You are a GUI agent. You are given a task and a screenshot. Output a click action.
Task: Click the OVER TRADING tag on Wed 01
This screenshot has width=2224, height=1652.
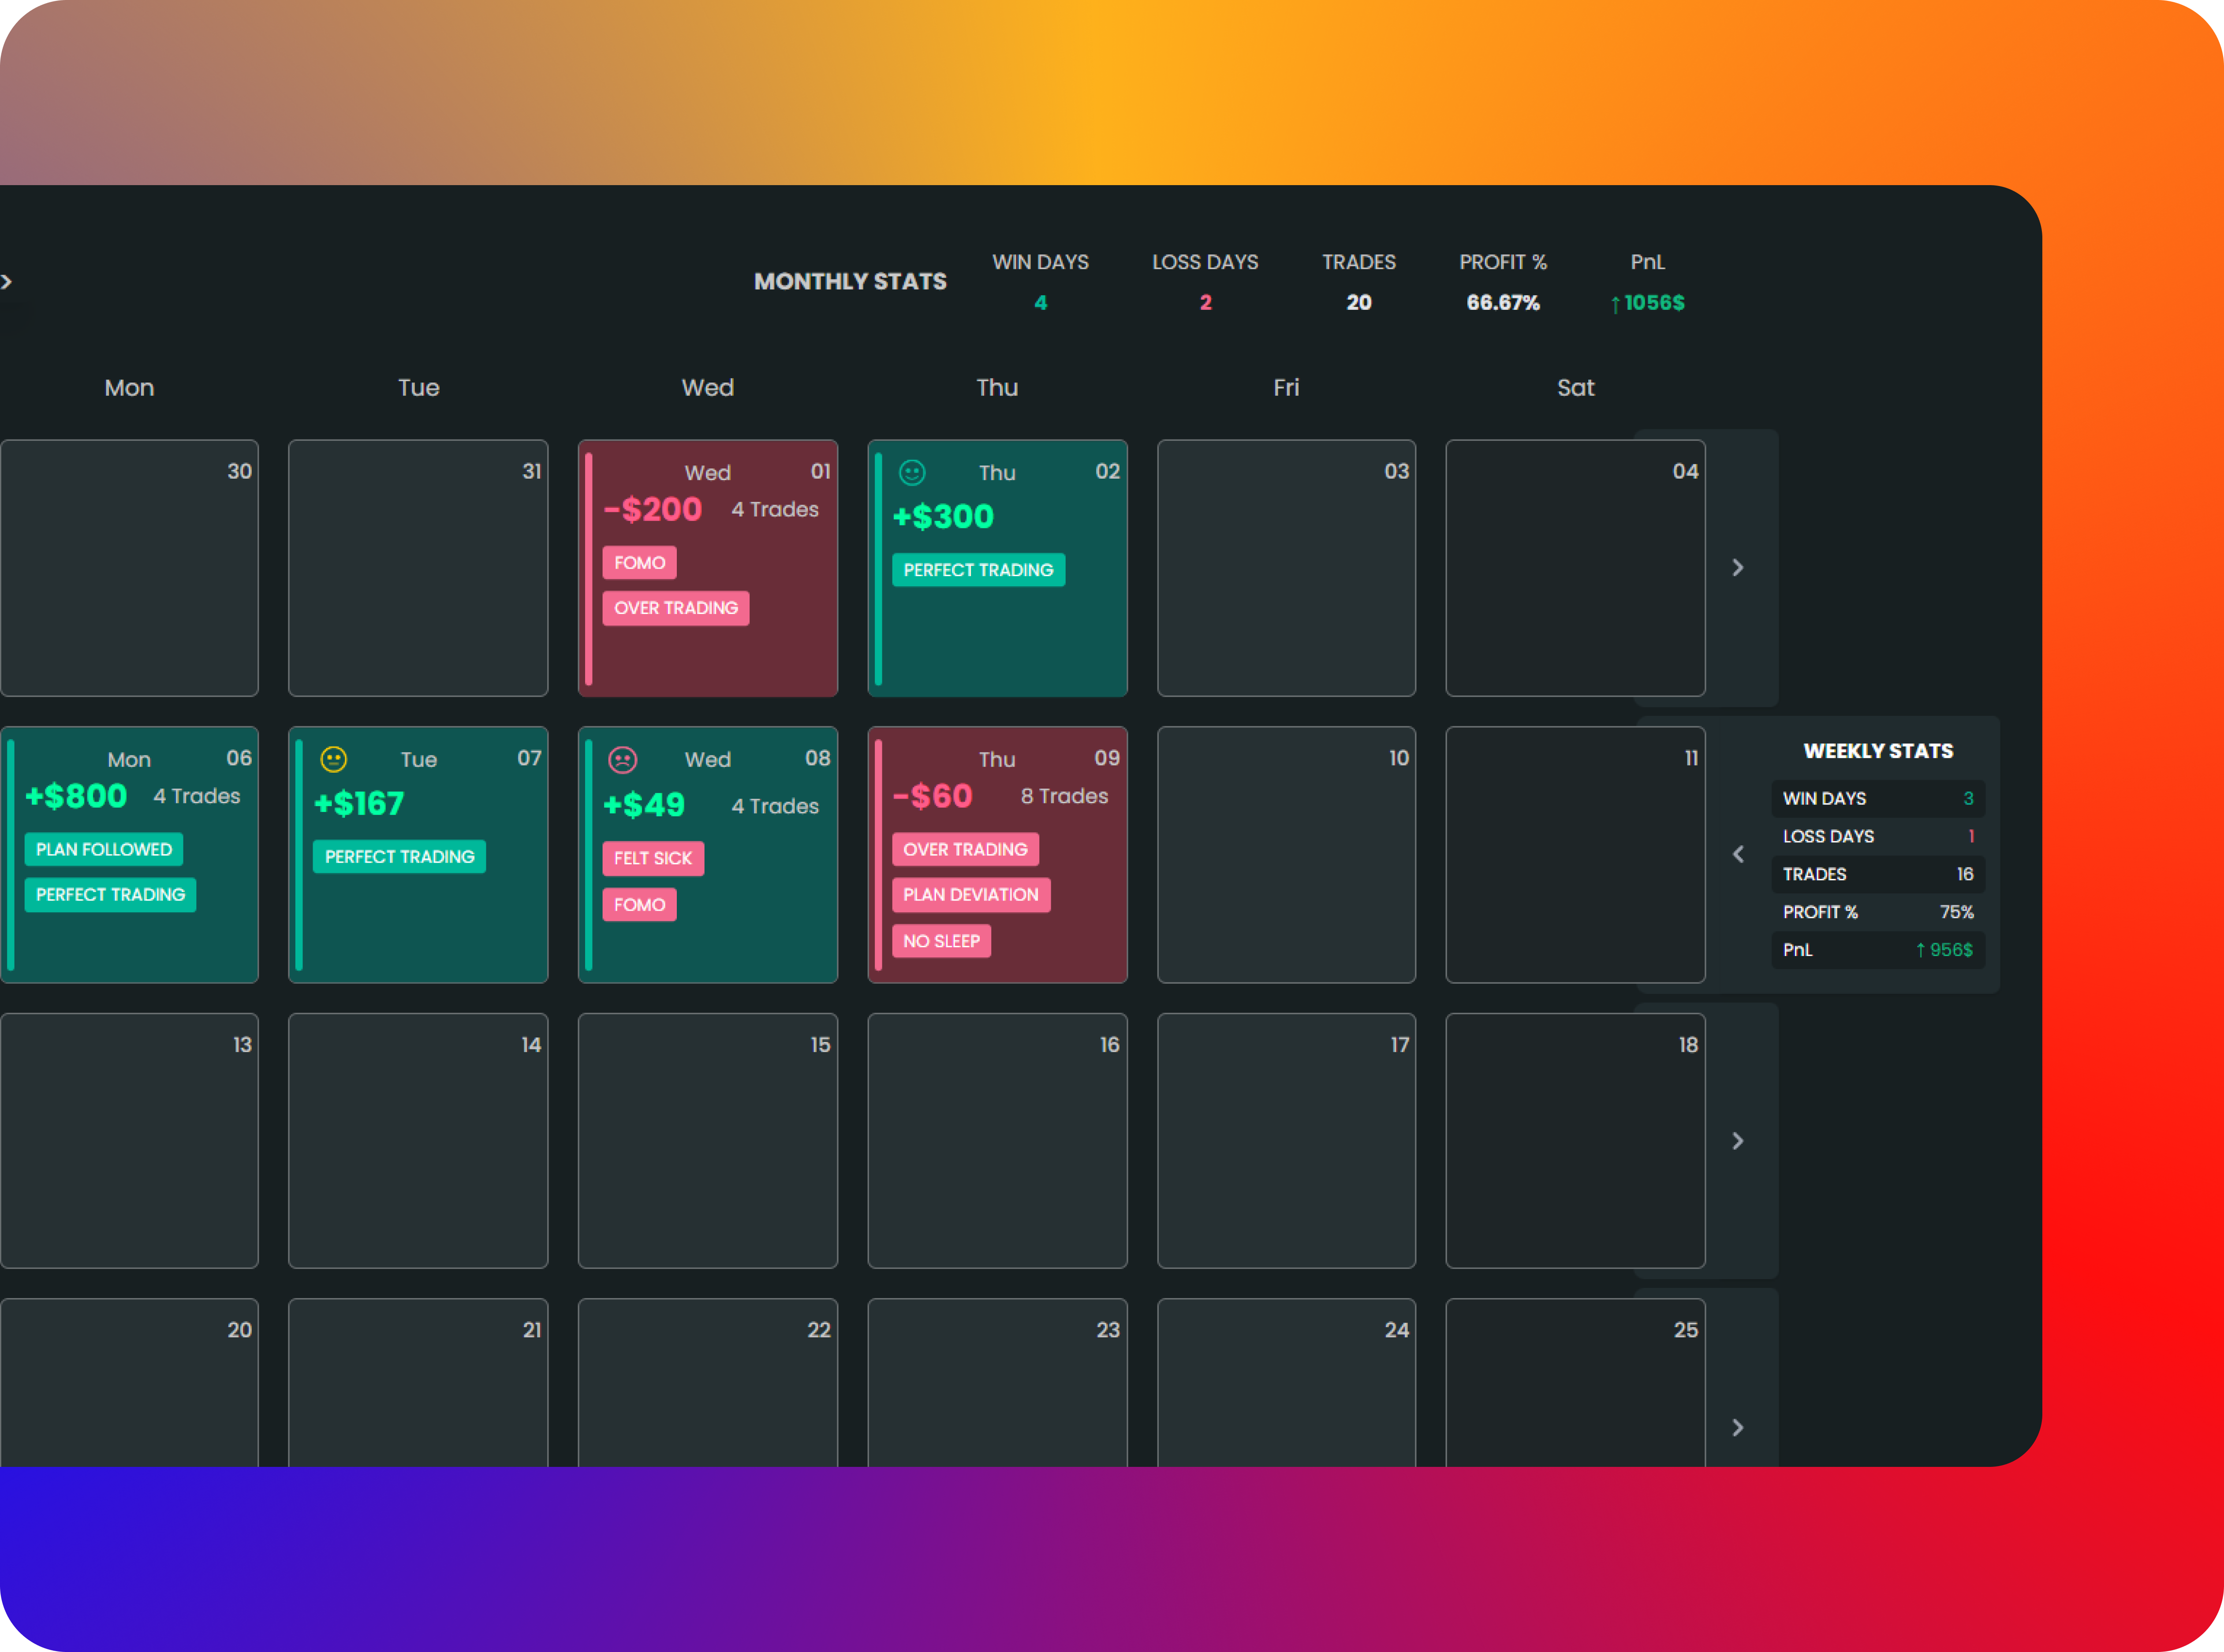click(x=675, y=608)
